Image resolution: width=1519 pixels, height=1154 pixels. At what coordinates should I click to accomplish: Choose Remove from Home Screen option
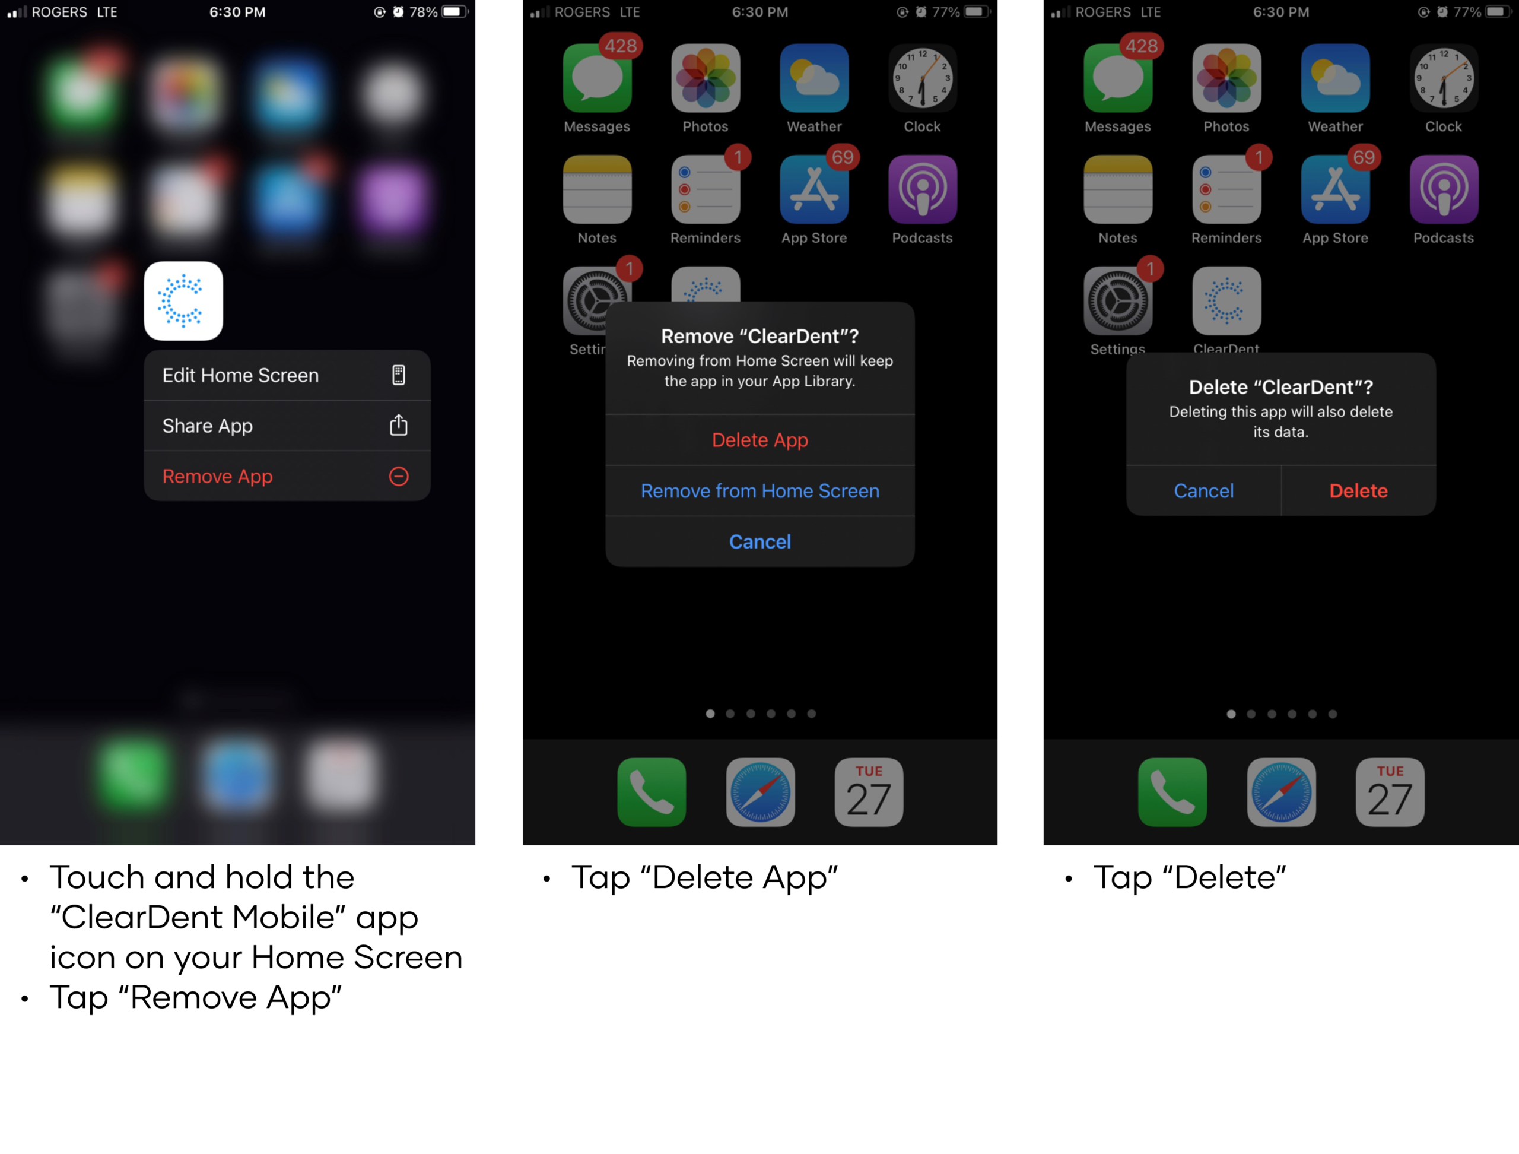759,490
